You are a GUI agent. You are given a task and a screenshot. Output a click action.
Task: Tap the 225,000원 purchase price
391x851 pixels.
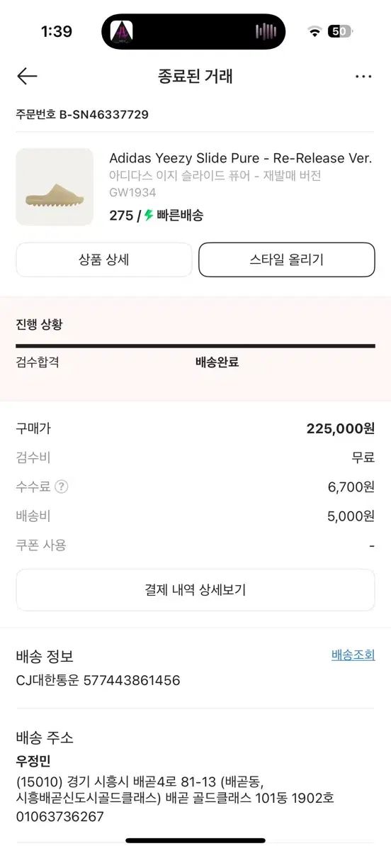(x=341, y=428)
